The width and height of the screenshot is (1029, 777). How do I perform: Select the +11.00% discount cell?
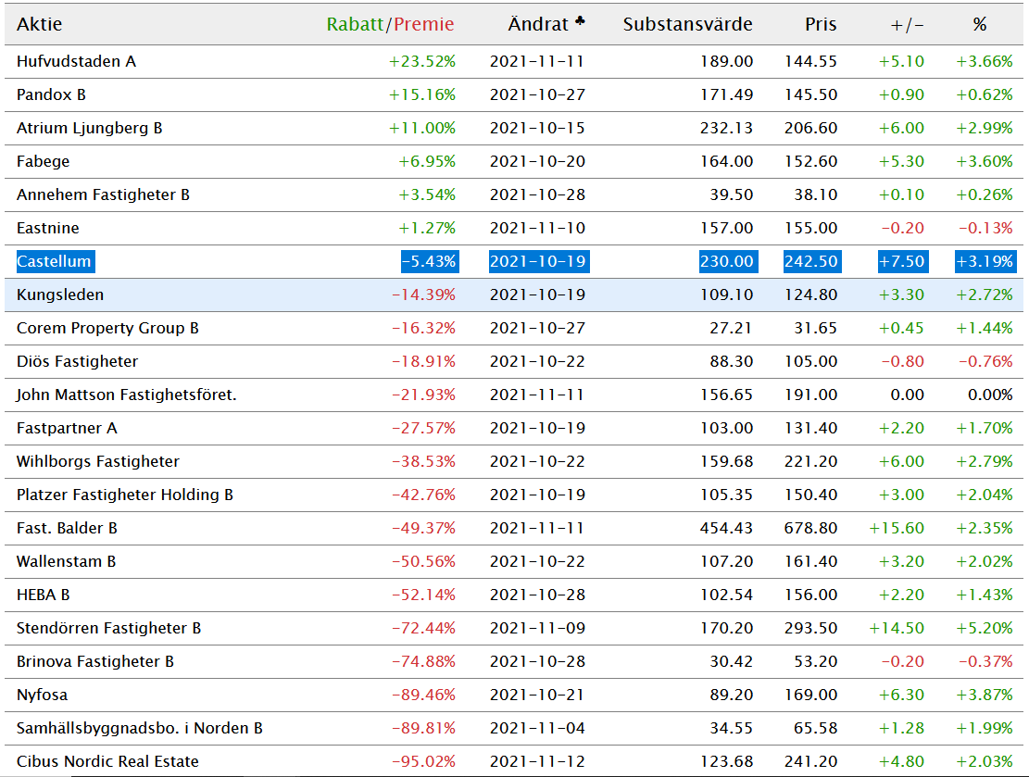click(x=422, y=128)
